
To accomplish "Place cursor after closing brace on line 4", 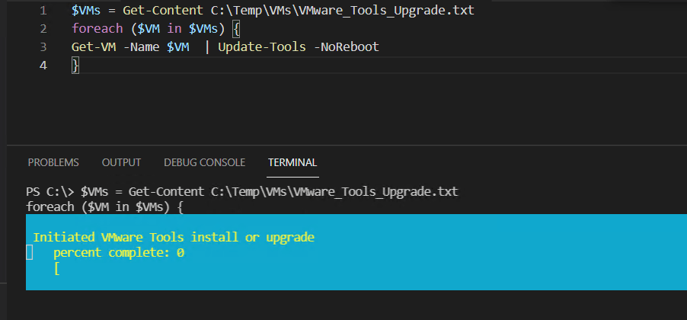I will [x=79, y=66].
